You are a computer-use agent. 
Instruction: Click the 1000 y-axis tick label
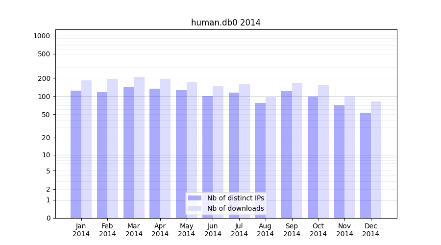42,36
